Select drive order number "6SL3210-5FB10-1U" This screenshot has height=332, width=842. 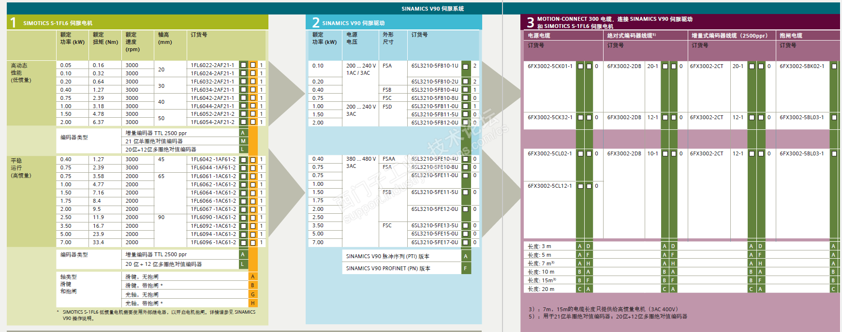point(435,66)
